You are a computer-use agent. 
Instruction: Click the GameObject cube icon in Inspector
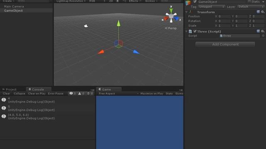tap(188, 3)
